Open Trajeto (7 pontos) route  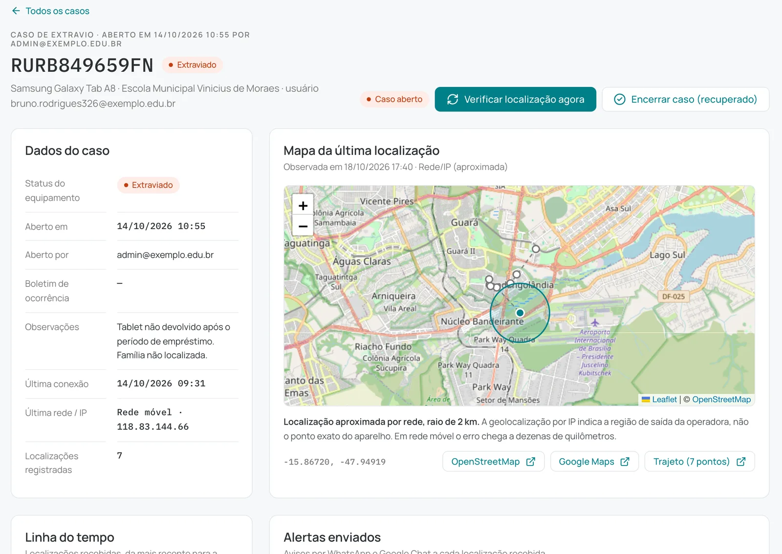point(699,462)
